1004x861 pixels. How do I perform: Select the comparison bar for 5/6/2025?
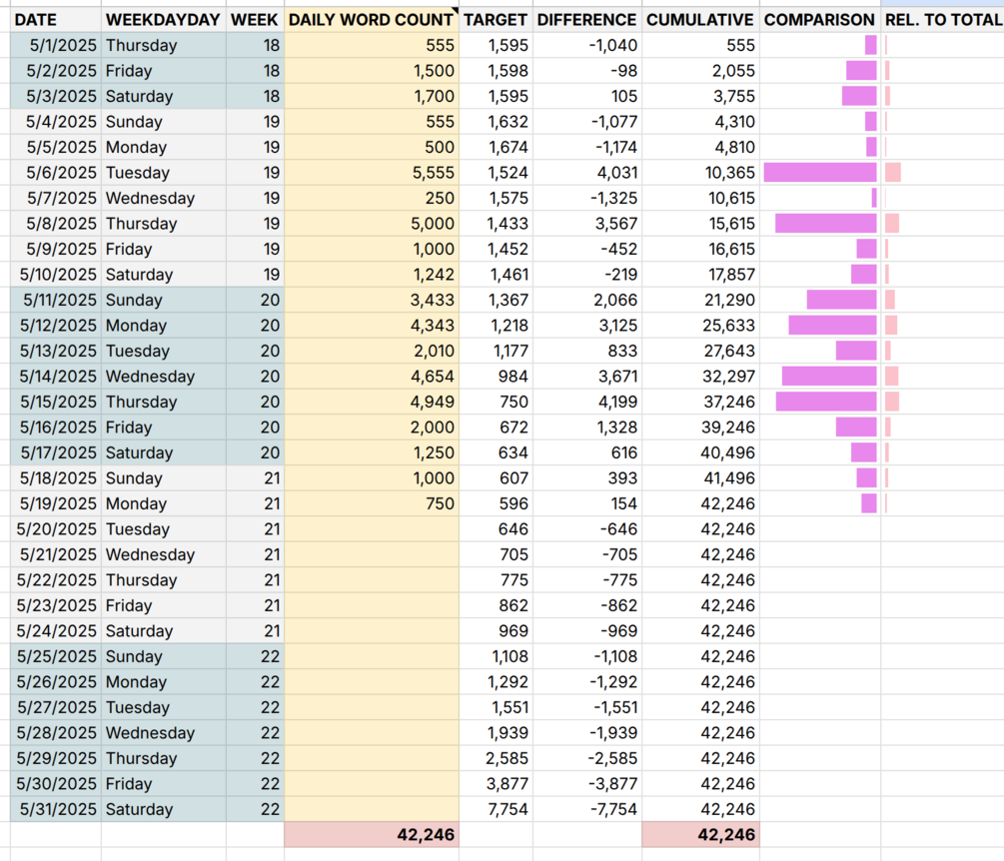(x=820, y=172)
